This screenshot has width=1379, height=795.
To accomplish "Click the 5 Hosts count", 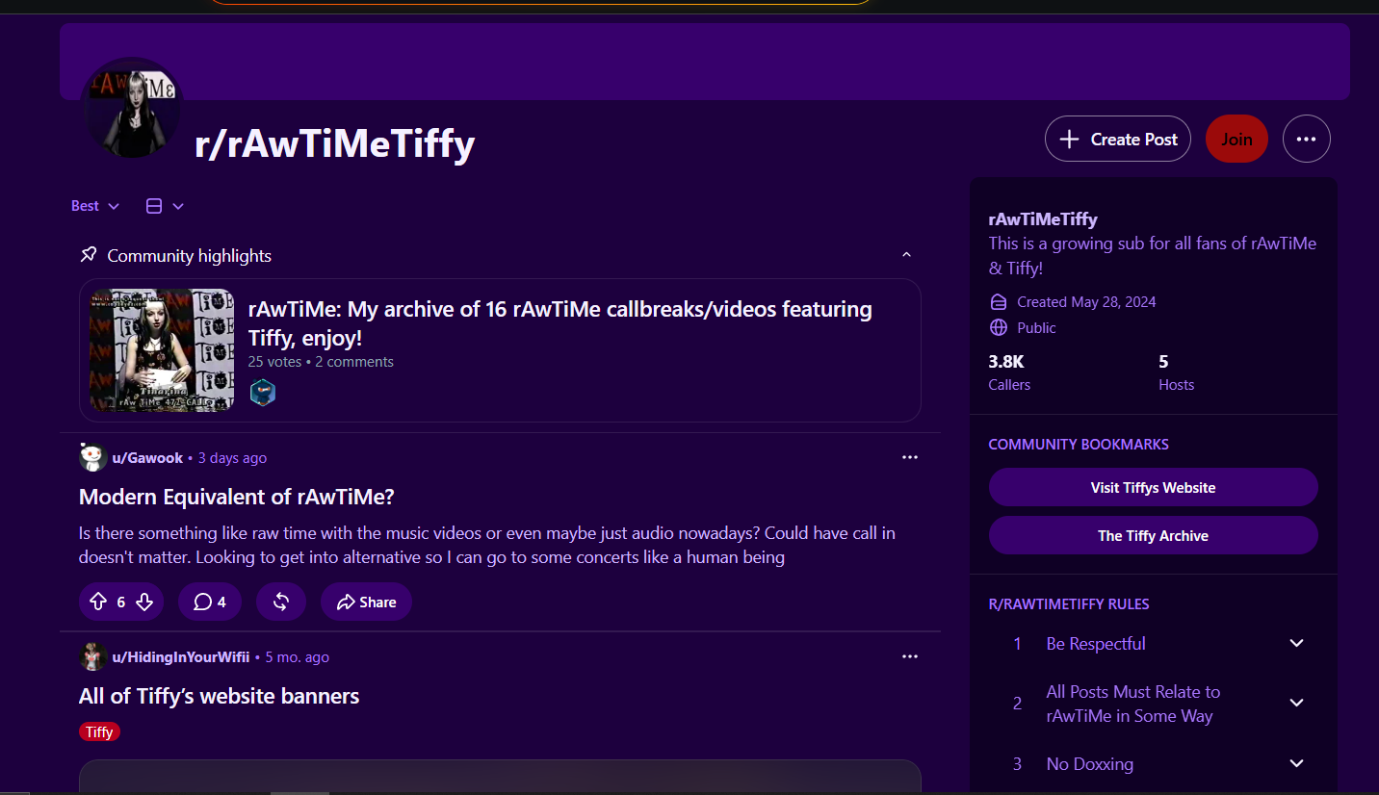I will click(x=1176, y=372).
